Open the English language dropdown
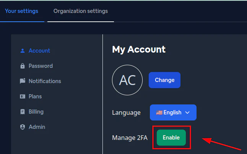 [173, 112]
